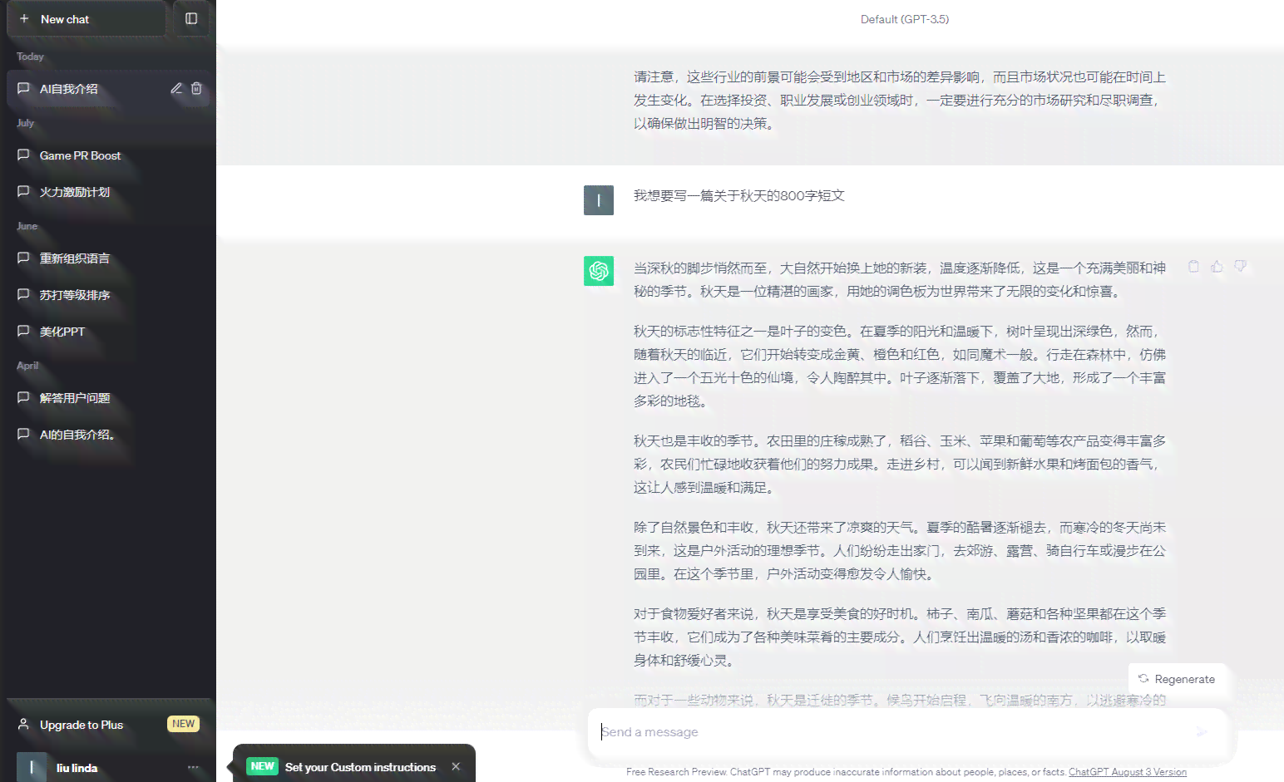Click the chat bubble icon beside Game PR Boost
The width and height of the screenshot is (1284, 782).
(23, 155)
